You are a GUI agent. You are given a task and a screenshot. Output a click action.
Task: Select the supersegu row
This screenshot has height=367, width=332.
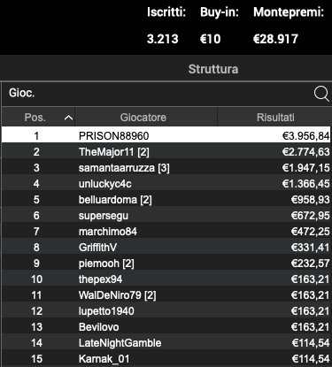[x=166, y=216]
